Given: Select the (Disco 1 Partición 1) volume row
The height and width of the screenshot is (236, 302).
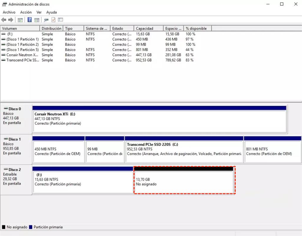Looking at the screenshot, I should [106, 39].
